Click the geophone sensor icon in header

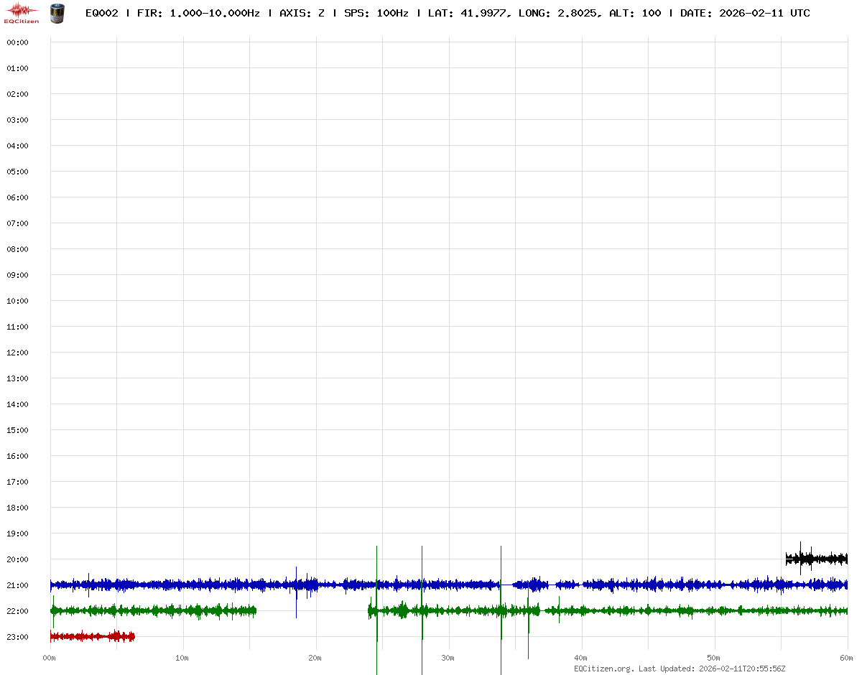[57, 13]
